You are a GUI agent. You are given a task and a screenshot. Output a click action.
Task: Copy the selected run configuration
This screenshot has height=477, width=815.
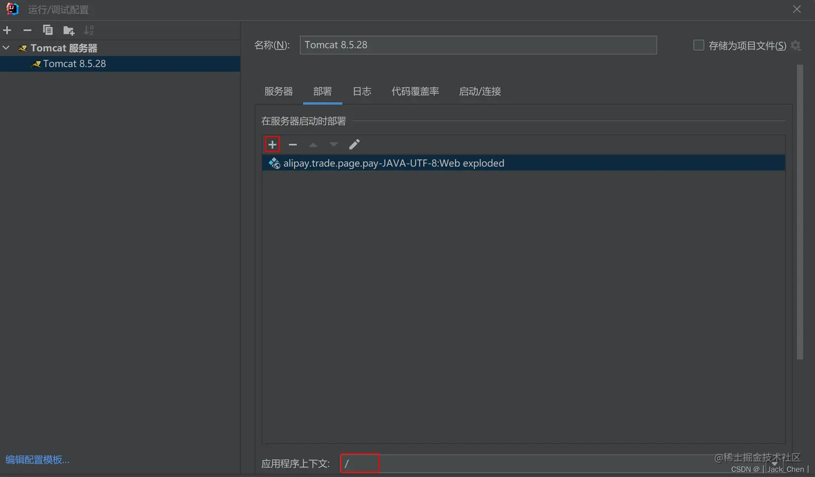click(x=47, y=30)
